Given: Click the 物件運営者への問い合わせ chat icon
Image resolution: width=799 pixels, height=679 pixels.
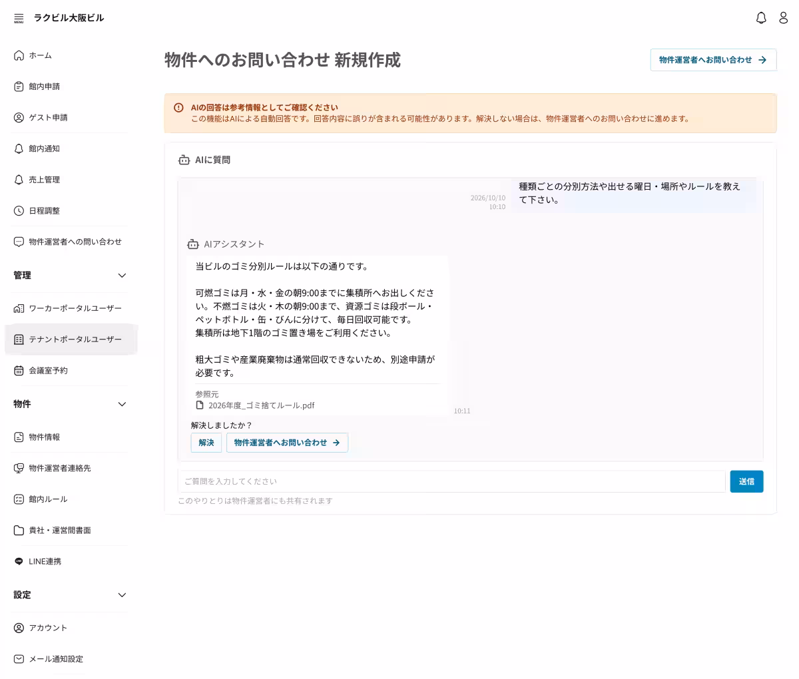Looking at the screenshot, I should pos(19,242).
